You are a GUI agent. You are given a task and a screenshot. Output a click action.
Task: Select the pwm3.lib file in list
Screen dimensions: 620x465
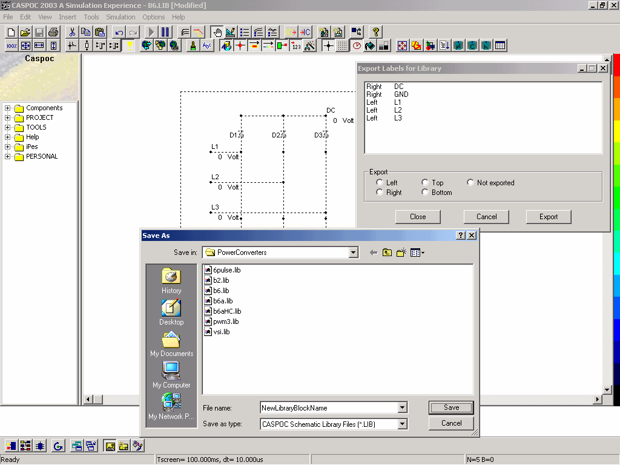(x=222, y=322)
